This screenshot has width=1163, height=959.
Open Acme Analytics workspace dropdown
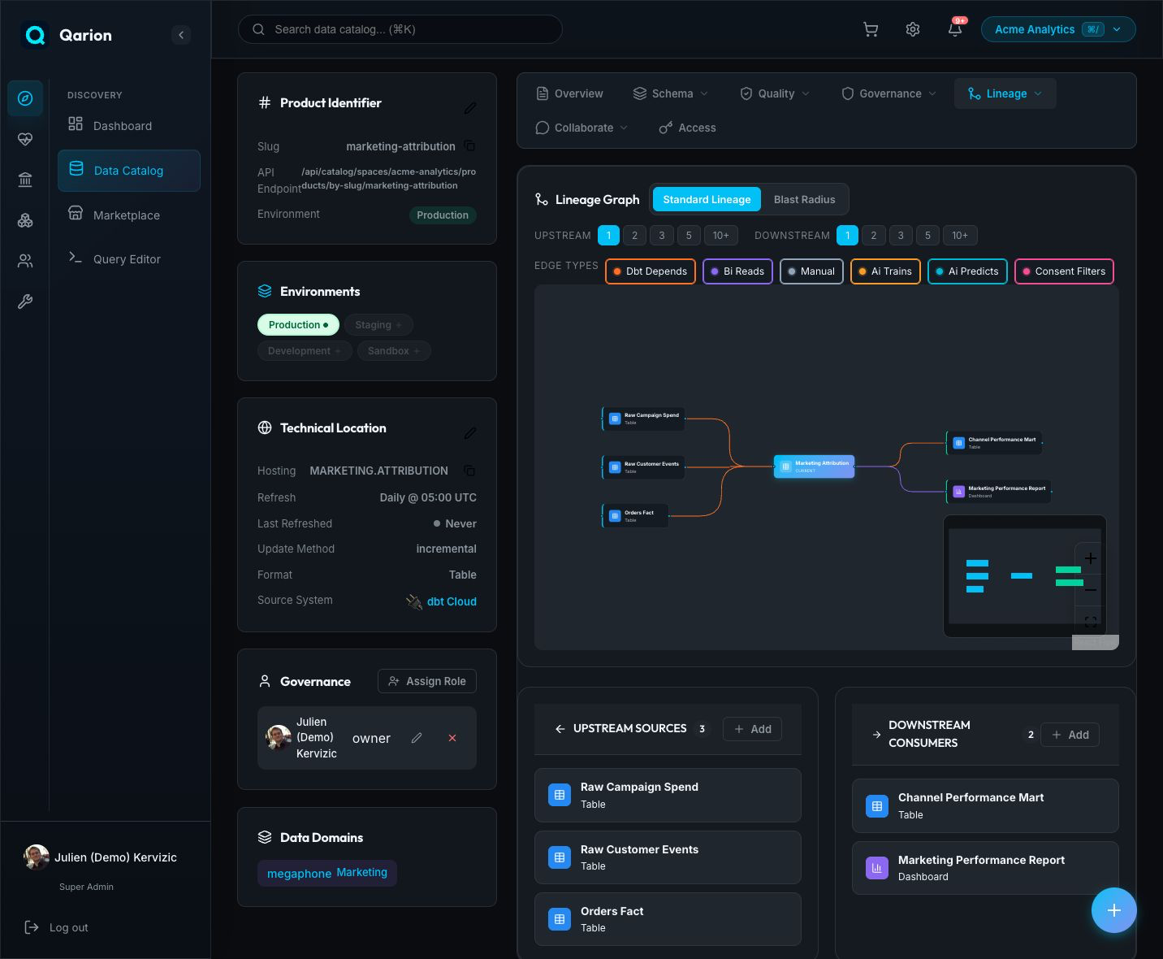[x=1058, y=29]
